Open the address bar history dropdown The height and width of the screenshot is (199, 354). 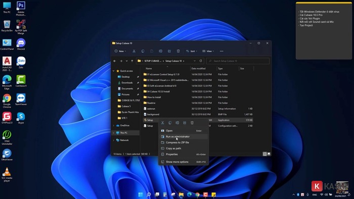pyautogui.click(x=195, y=61)
